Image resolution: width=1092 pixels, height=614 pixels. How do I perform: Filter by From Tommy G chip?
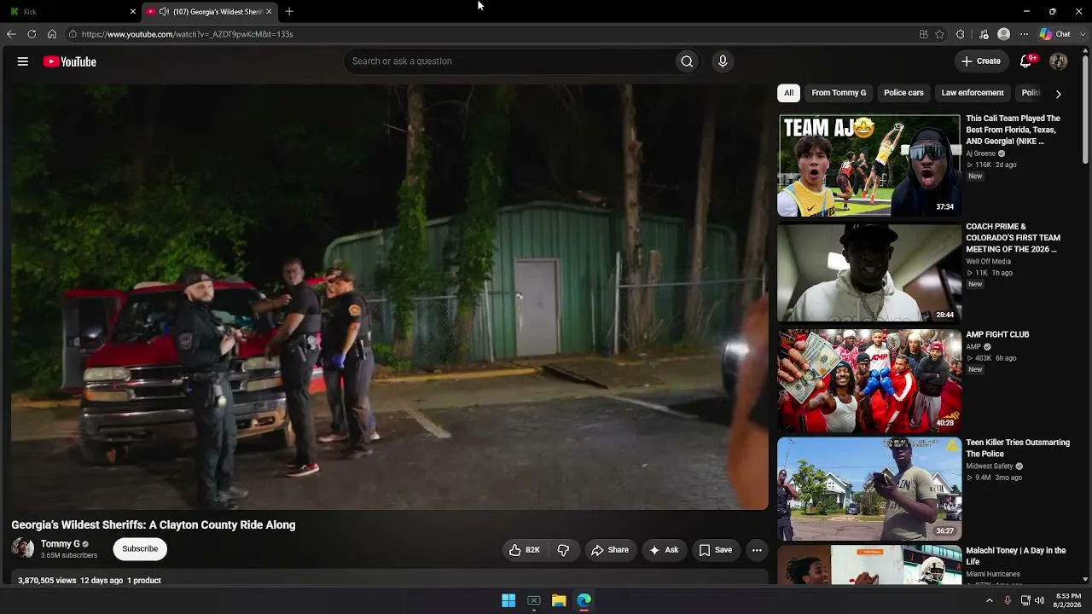click(839, 93)
